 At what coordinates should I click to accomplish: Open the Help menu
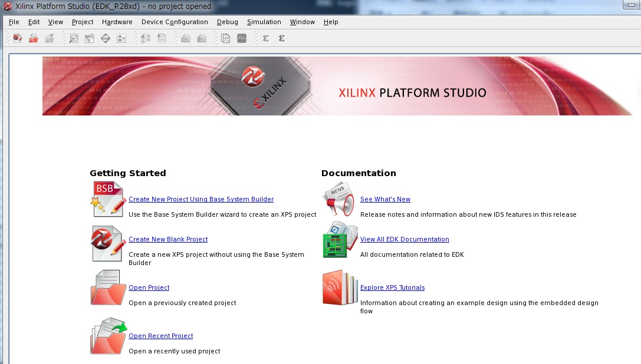point(331,22)
